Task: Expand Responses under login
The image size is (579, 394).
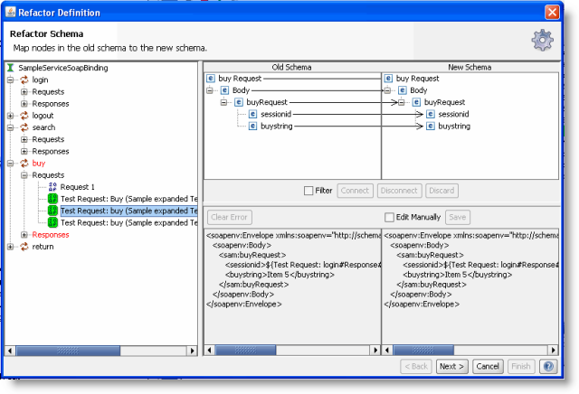Action: [x=24, y=104]
